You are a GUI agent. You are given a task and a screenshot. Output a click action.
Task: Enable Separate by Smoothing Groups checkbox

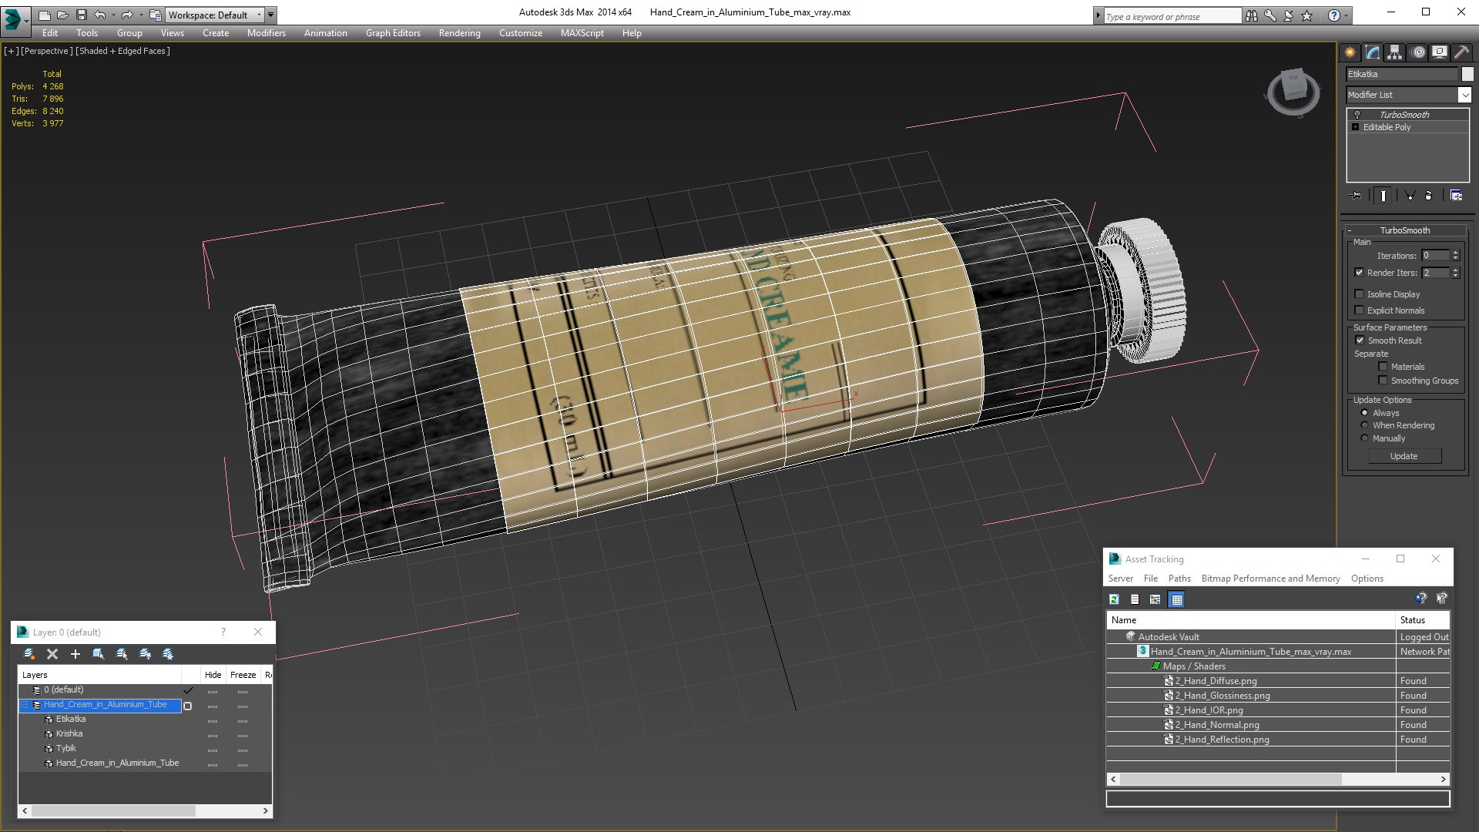(1383, 381)
